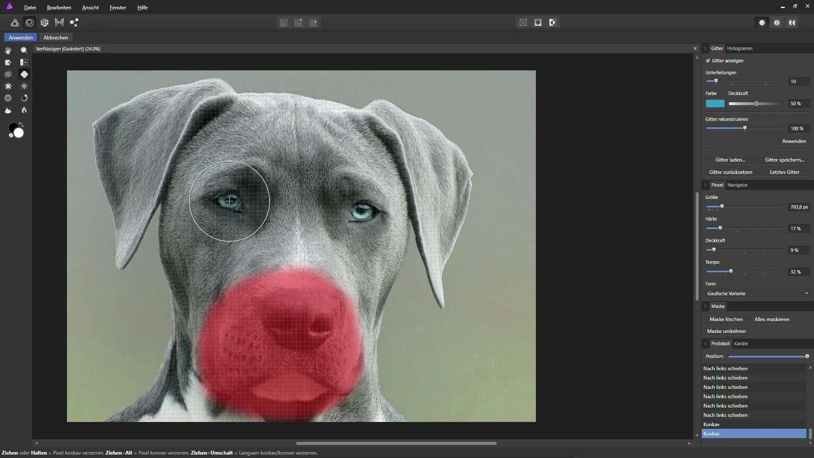Switch to the Photo persona icon
This screenshot has width=814, height=458.
[14, 22]
